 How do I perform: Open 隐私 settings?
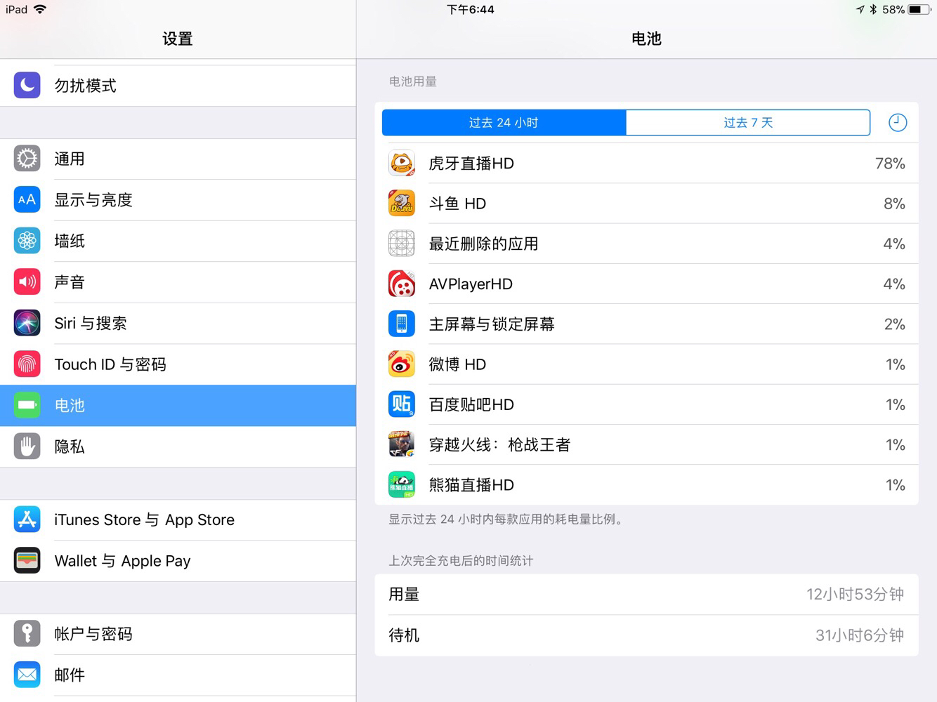click(178, 446)
